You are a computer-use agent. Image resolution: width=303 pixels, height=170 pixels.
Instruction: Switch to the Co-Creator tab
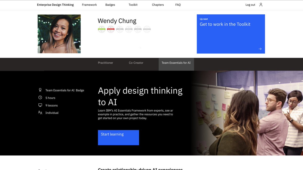click(136, 63)
